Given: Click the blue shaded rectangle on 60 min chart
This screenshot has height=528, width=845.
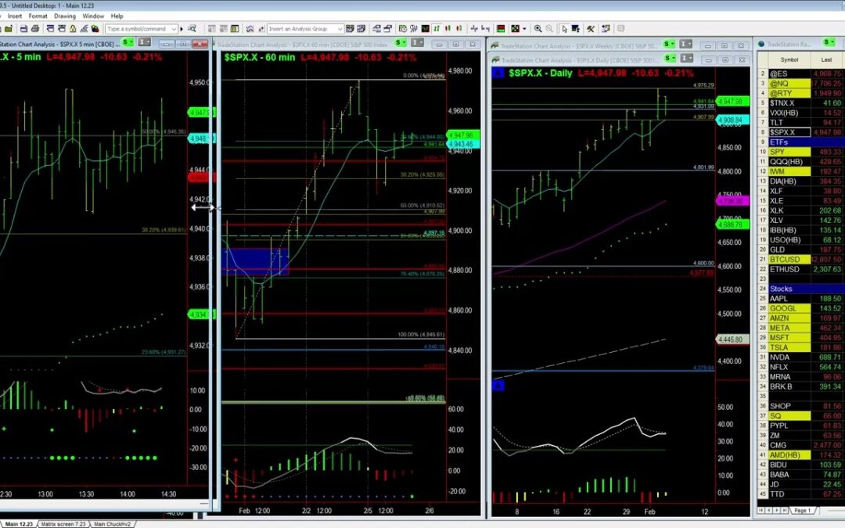Looking at the screenshot, I should 255,261.
